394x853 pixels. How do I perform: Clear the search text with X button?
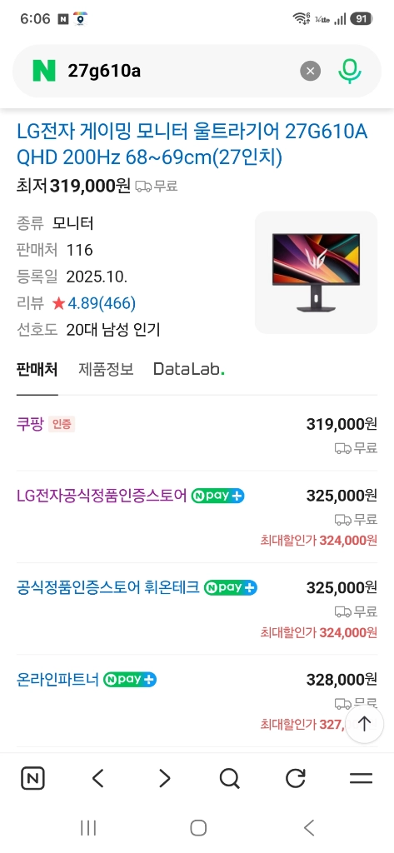tap(310, 71)
